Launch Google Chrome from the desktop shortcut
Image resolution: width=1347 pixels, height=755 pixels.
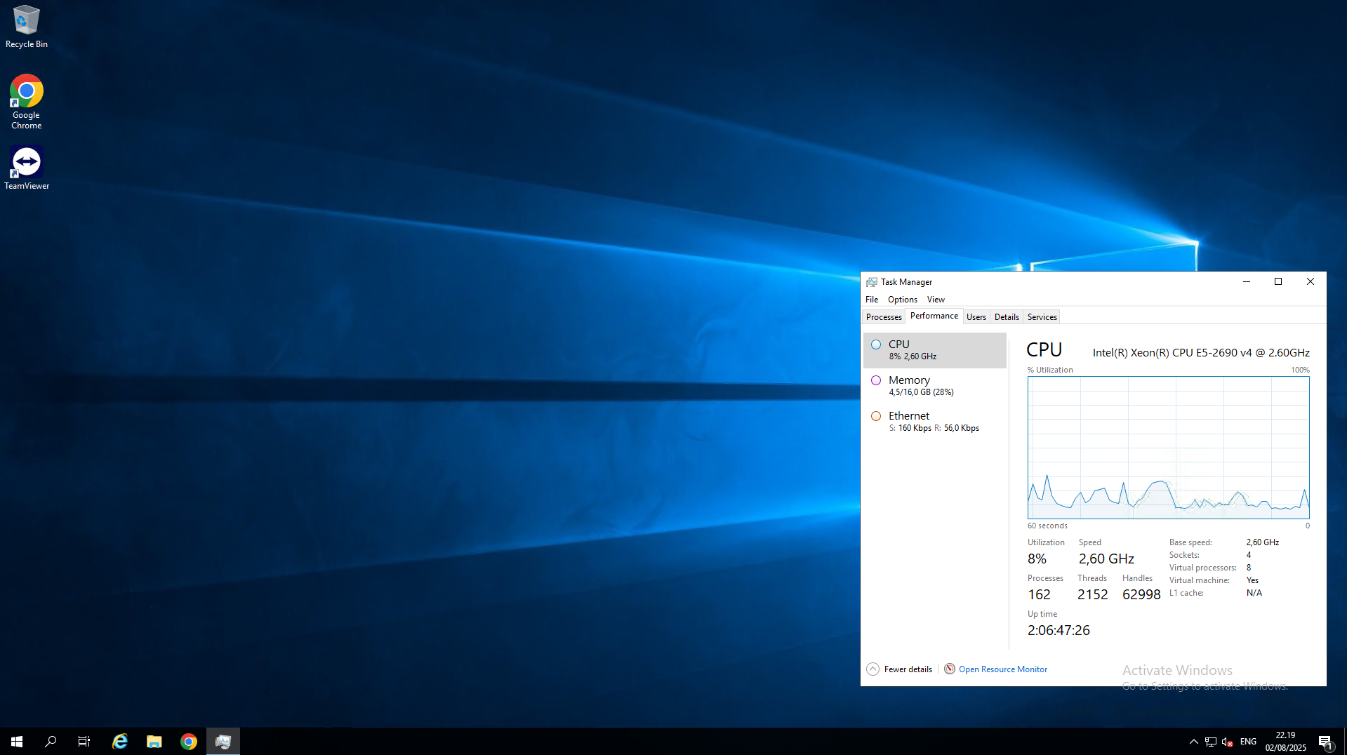click(27, 102)
